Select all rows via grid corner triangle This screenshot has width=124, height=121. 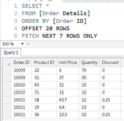coord(8,64)
